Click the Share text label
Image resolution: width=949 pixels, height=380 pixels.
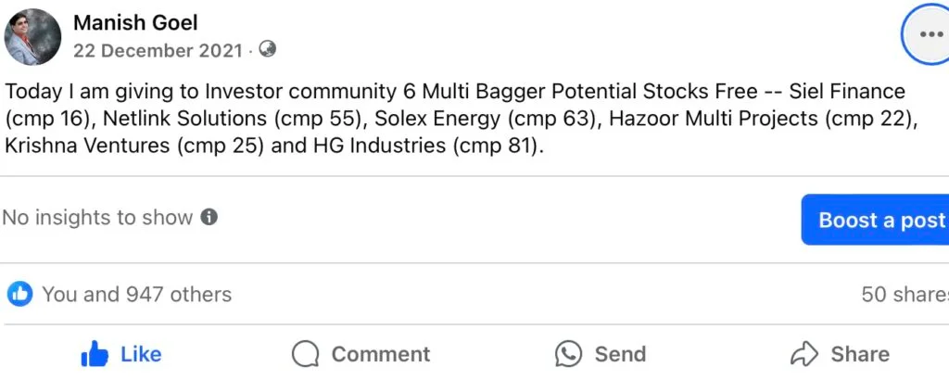[x=859, y=354]
